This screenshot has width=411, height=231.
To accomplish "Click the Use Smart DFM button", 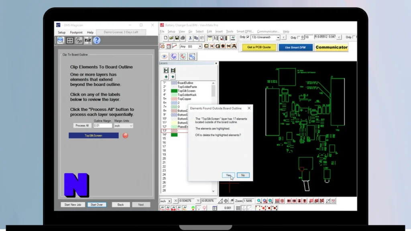I will tap(295, 47).
